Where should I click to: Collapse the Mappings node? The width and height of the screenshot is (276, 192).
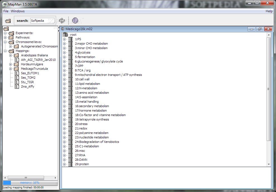pos(5,51)
